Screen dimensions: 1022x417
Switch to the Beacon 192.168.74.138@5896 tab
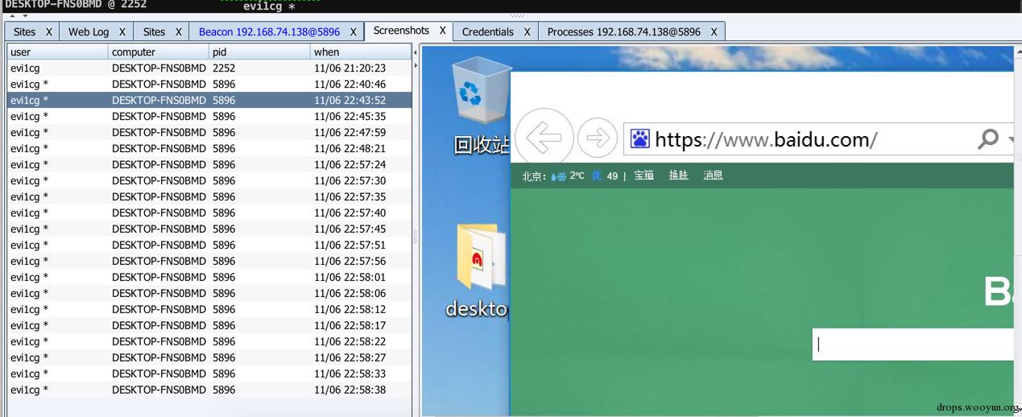point(269,32)
